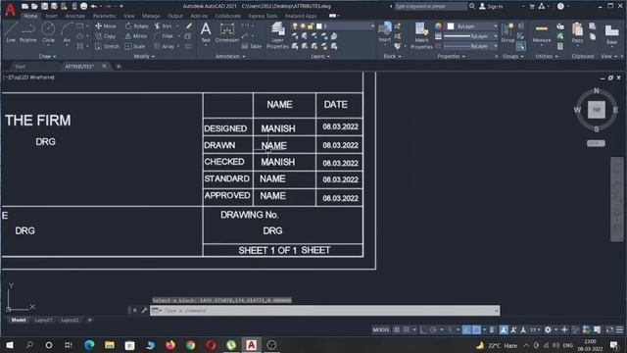Open File Explorer from the taskbar

coord(110,345)
